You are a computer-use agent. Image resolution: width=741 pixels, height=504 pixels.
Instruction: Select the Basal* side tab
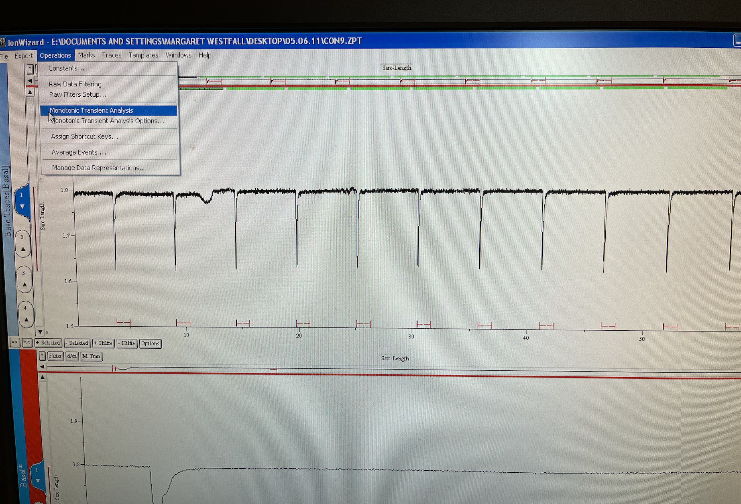pyautogui.click(x=23, y=476)
